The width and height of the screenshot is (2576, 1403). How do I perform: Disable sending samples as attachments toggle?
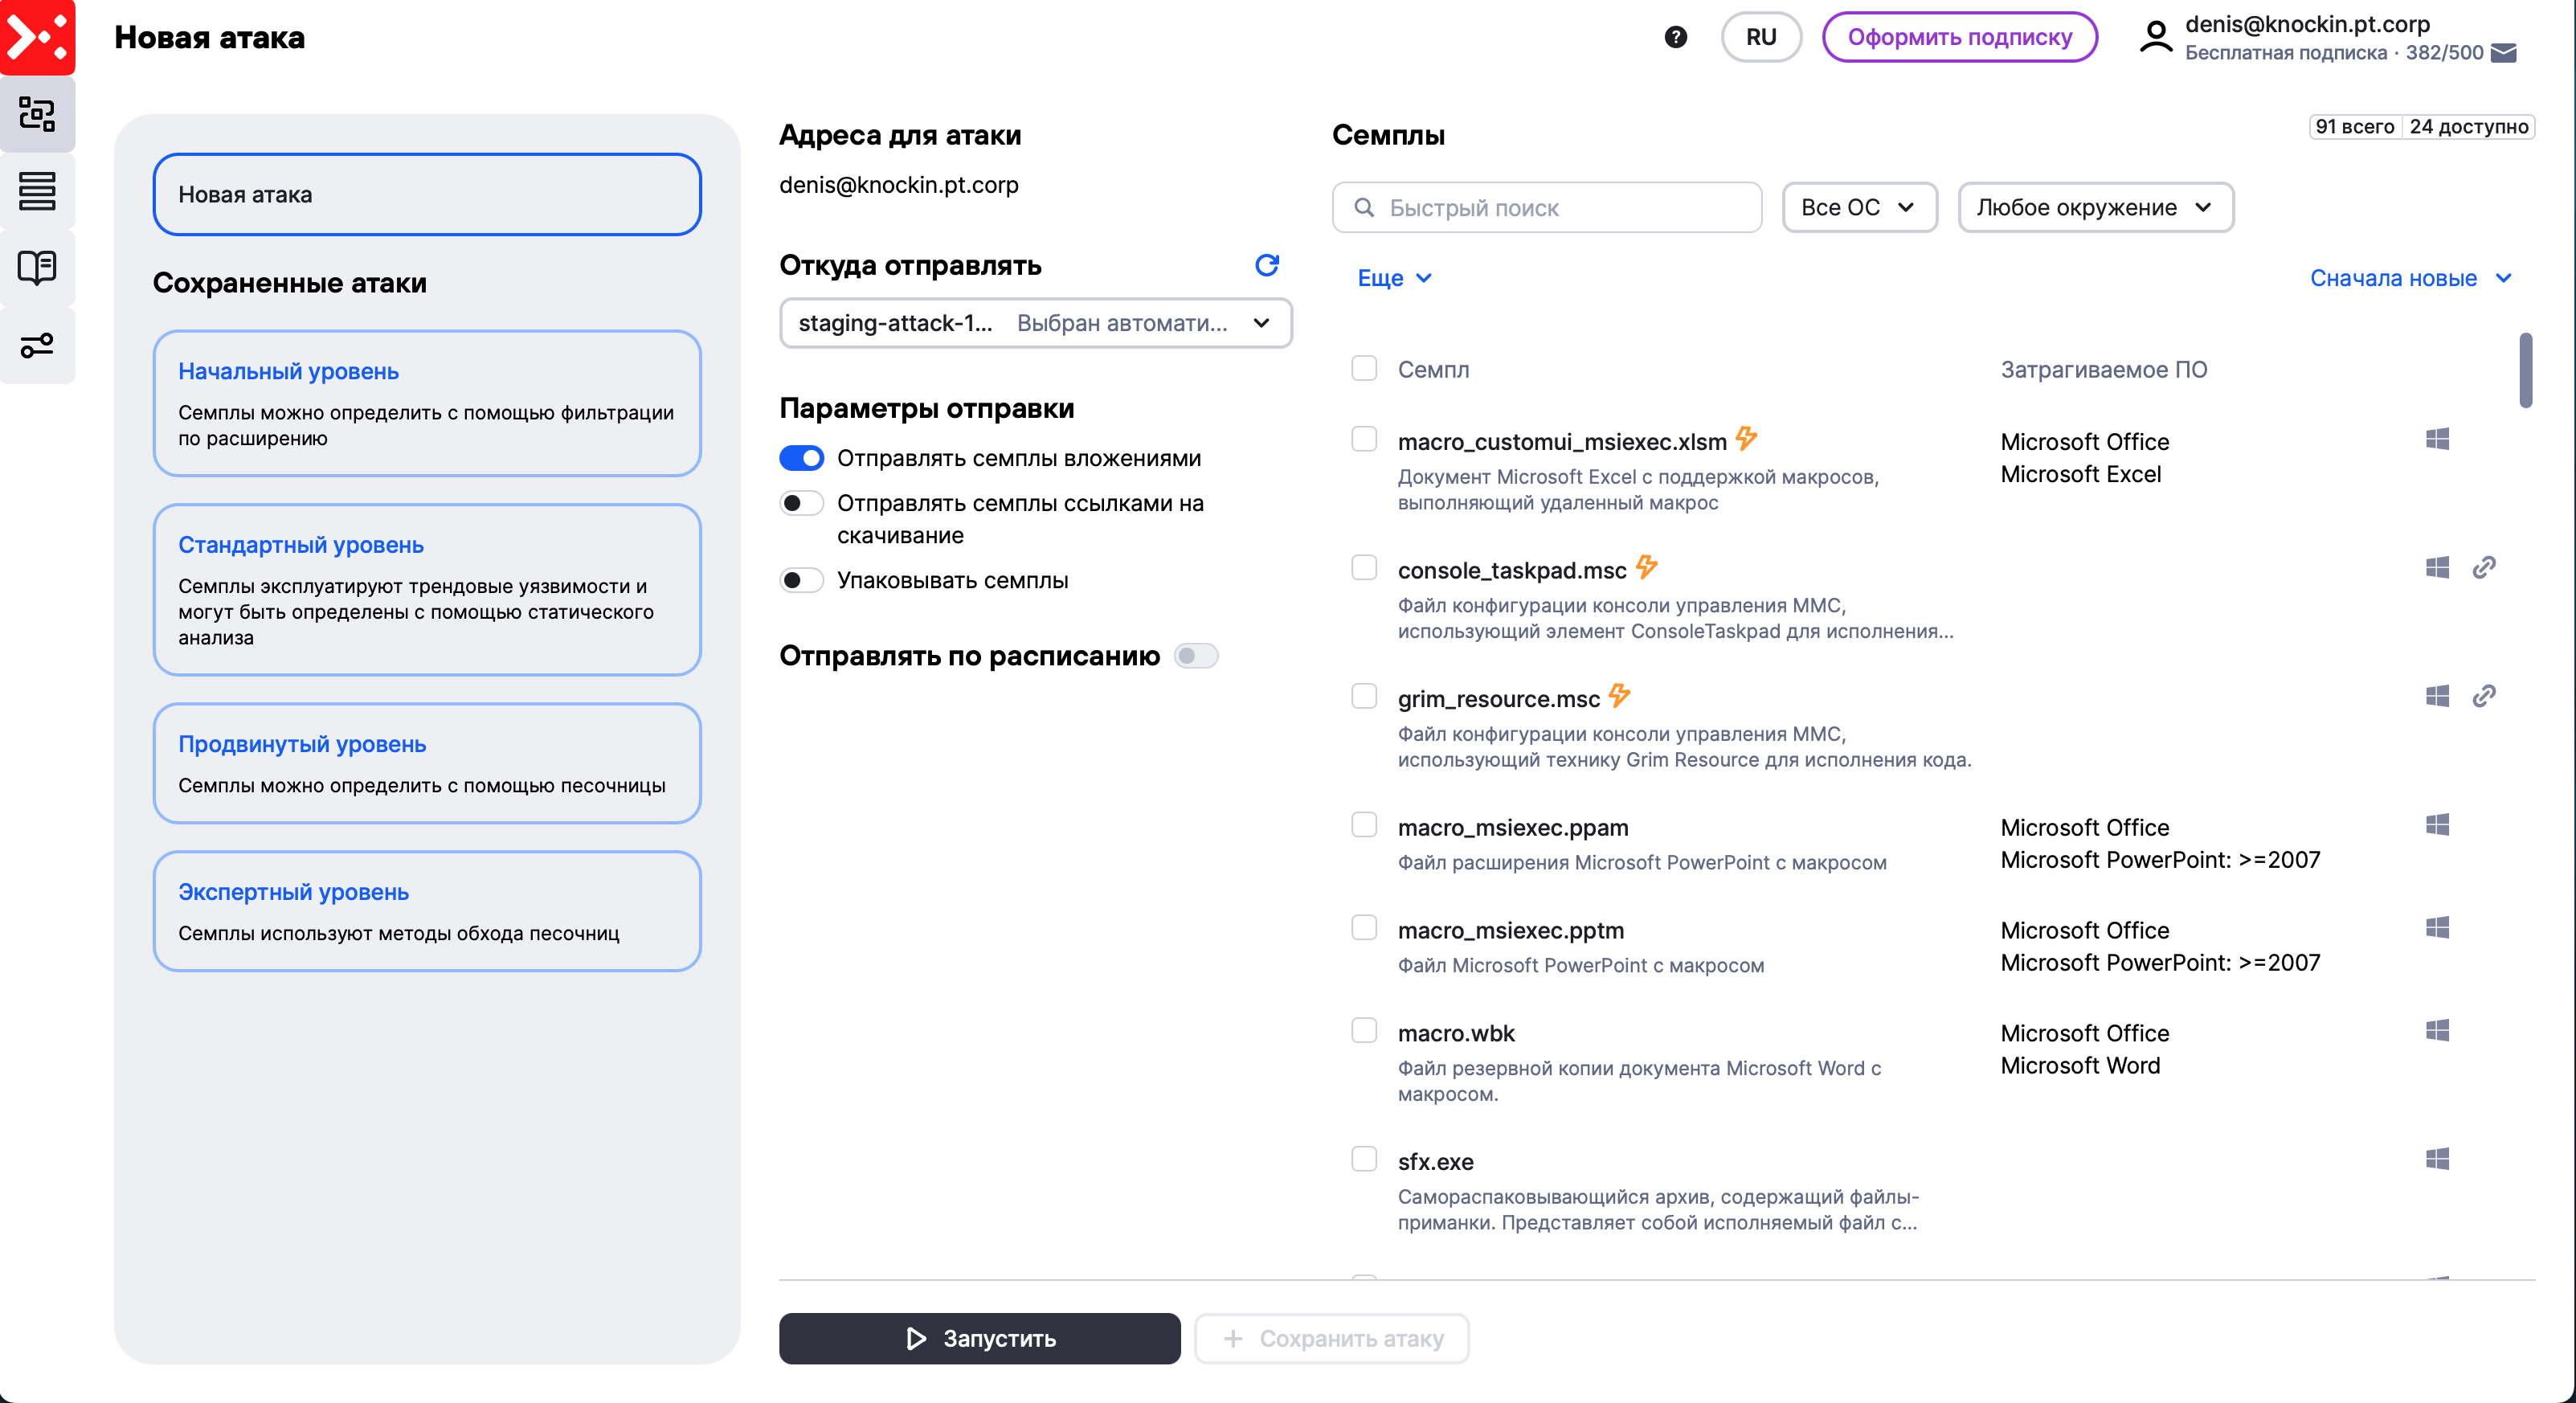click(801, 458)
